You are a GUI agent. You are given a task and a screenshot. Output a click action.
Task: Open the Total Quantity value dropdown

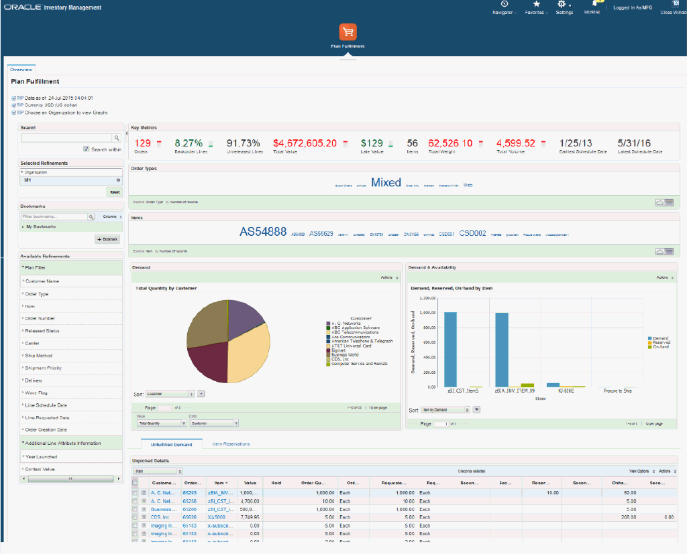click(162, 423)
